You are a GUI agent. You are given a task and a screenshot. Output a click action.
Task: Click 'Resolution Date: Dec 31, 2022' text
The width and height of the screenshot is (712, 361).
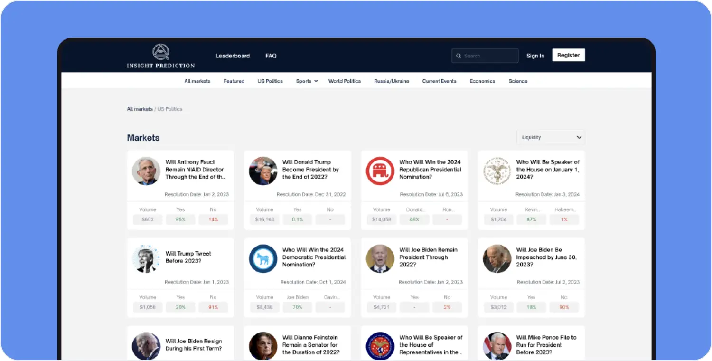point(311,194)
